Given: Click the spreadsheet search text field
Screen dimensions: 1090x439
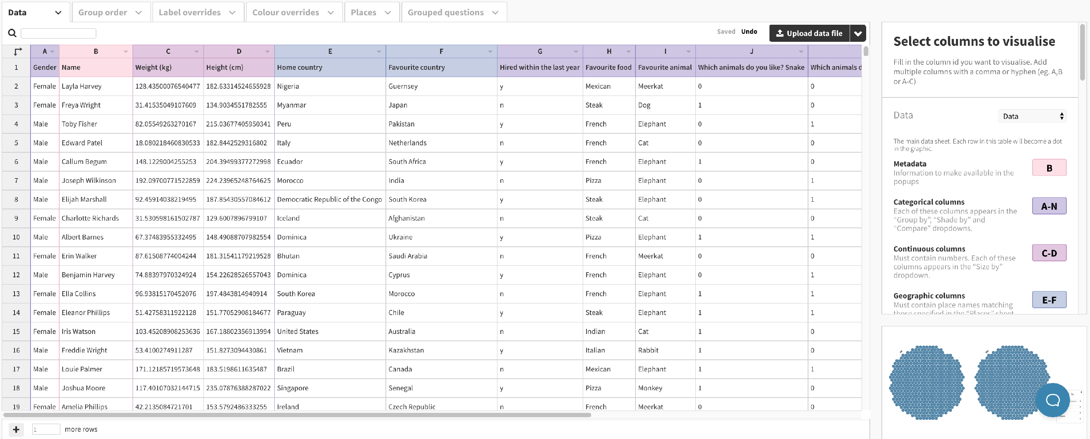Looking at the screenshot, I should (x=58, y=33).
